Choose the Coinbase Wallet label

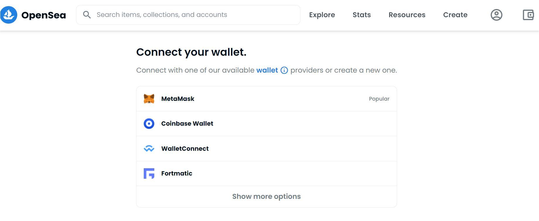(x=187, y=124)
